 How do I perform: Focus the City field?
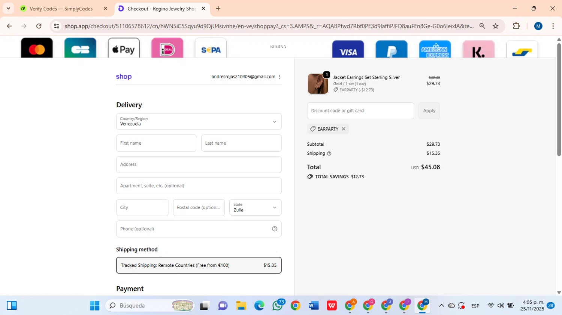pyautogui.click(x=142, y=207)
